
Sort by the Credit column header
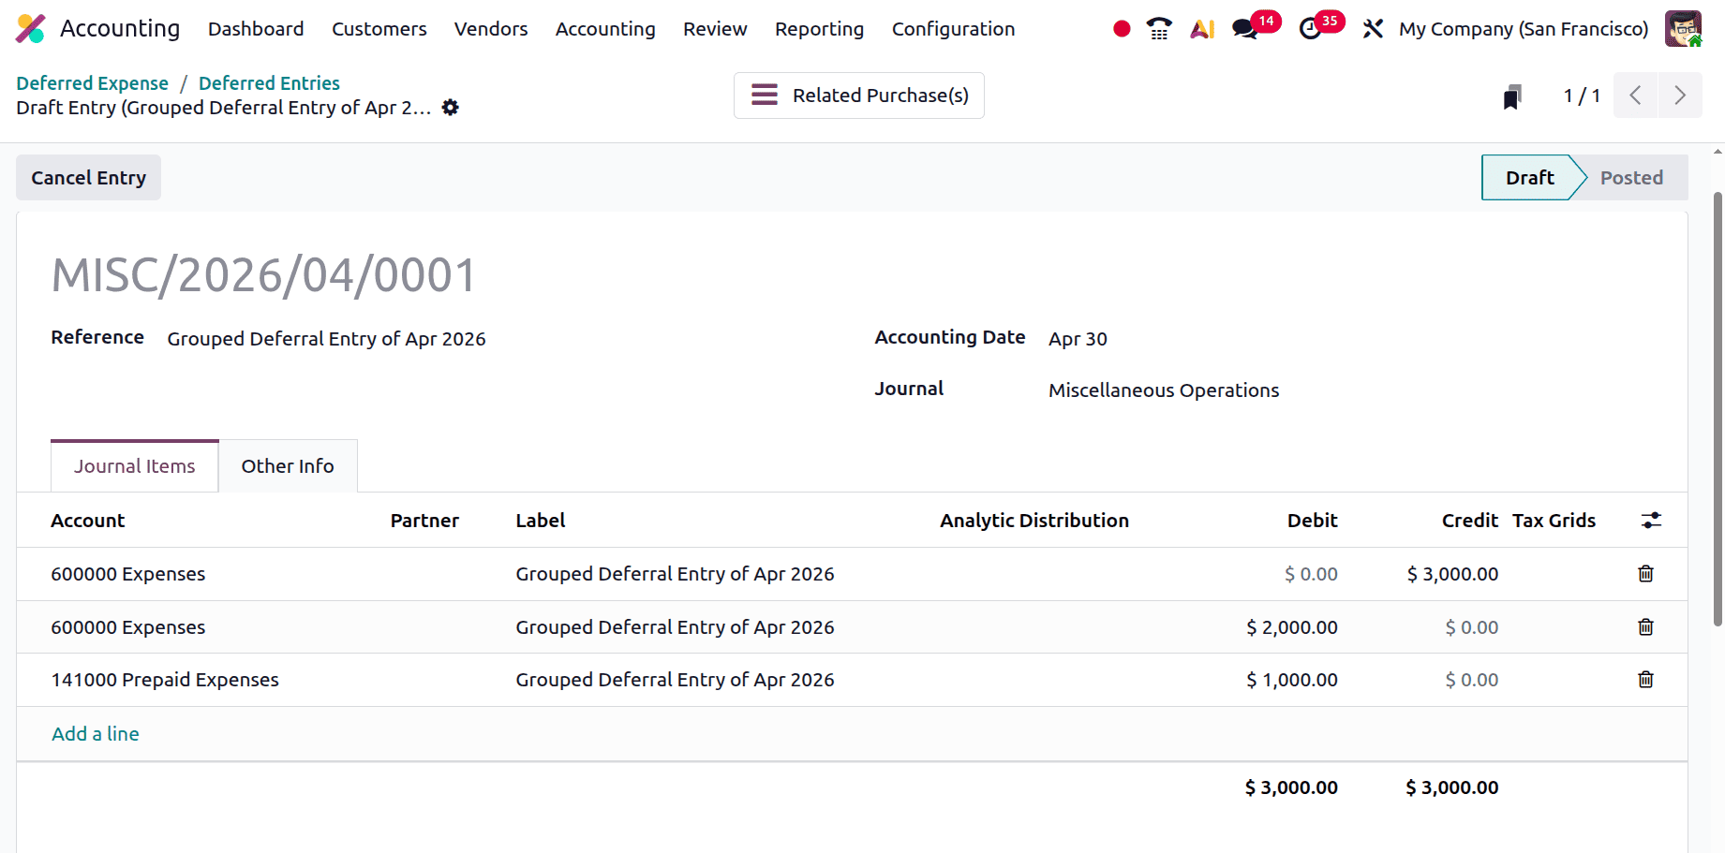coord(1470,521)
